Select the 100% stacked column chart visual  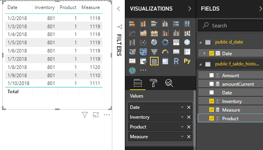(187, 23)
